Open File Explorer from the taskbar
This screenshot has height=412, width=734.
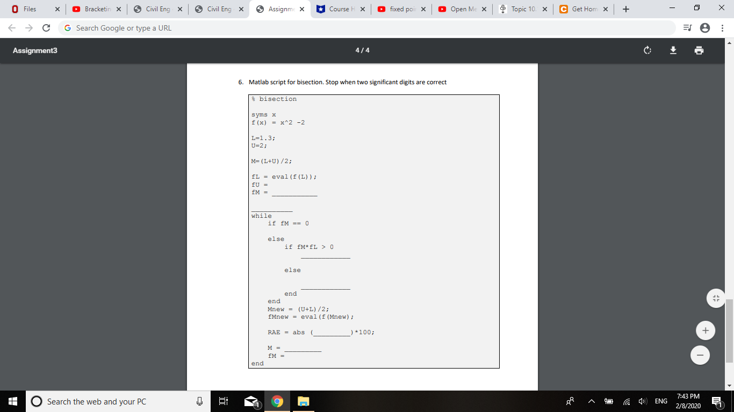coord(303,401)
